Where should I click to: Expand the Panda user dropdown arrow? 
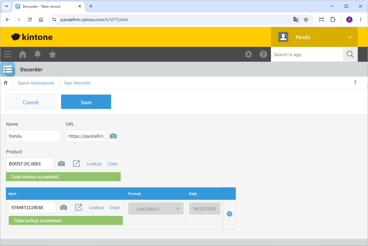[350, 37]
